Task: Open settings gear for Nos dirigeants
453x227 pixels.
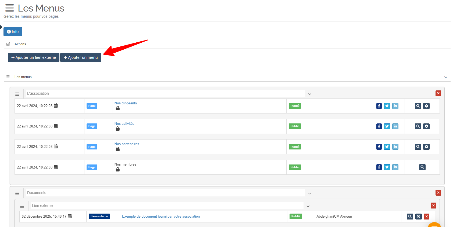Action: [x=426, y=106]
